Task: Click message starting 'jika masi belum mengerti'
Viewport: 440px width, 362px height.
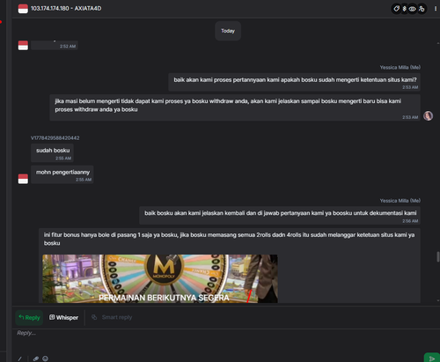Action: (235, 107)
